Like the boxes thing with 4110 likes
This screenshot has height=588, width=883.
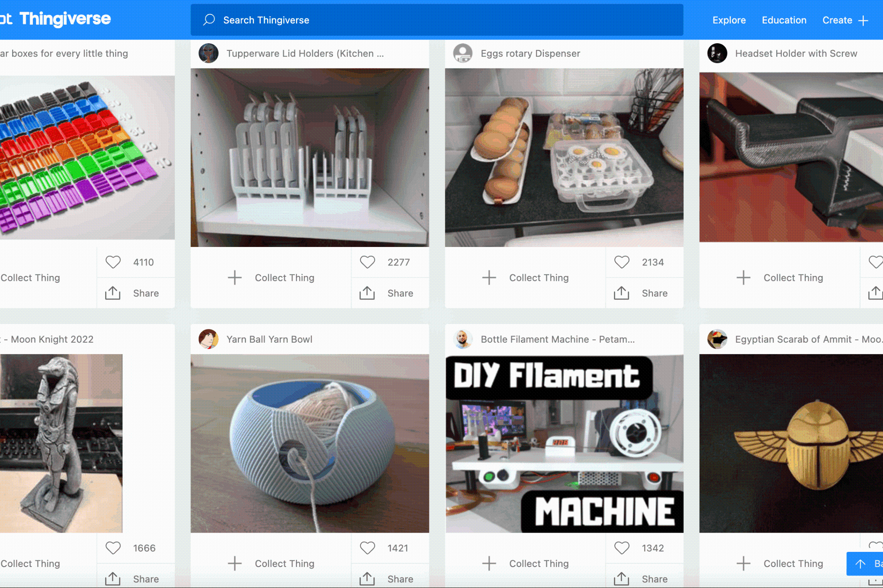[x=113, y=262]
